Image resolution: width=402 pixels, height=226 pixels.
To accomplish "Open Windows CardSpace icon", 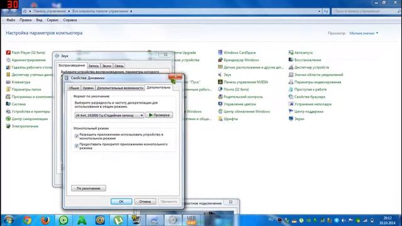I will [x=220, y=53].
